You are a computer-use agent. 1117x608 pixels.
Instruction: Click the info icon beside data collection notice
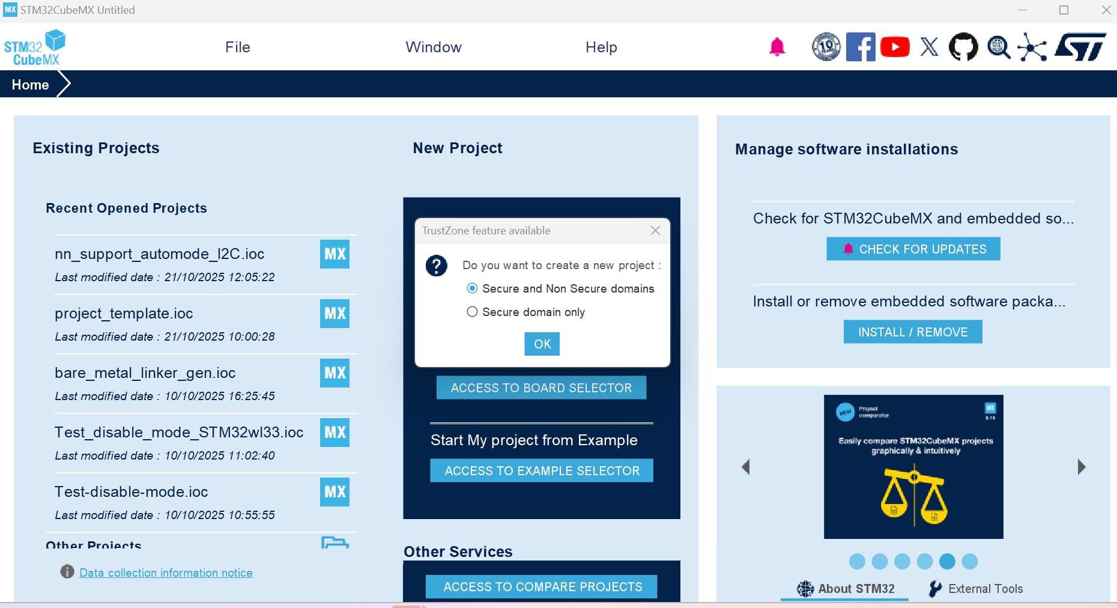67,572
